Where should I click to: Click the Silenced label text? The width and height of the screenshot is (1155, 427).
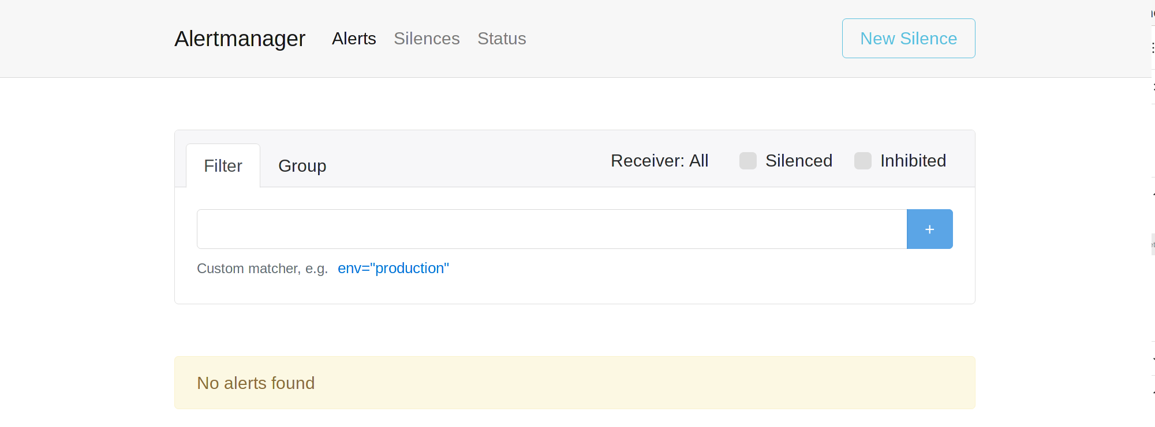pyautogui.click(x=798, y=161)
